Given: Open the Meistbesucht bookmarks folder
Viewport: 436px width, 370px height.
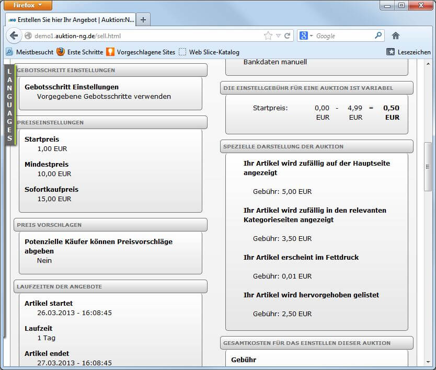Looking at the screenshot, I should pos(30,52).
